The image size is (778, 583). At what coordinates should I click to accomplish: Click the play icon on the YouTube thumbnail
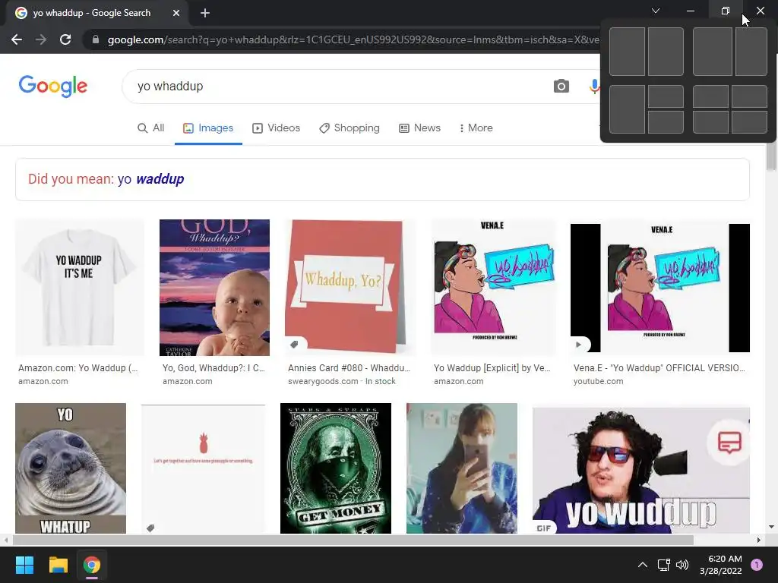(578, 344)
